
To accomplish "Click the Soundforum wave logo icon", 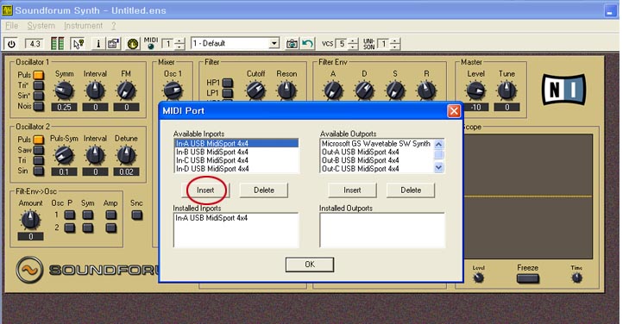I will [29, 270].
